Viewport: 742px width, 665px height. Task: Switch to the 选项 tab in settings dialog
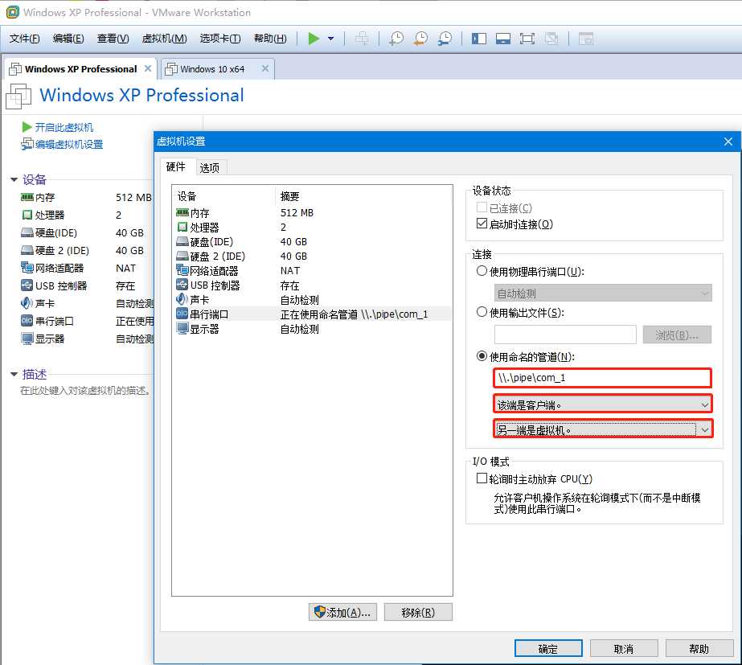tap(210, 167)
